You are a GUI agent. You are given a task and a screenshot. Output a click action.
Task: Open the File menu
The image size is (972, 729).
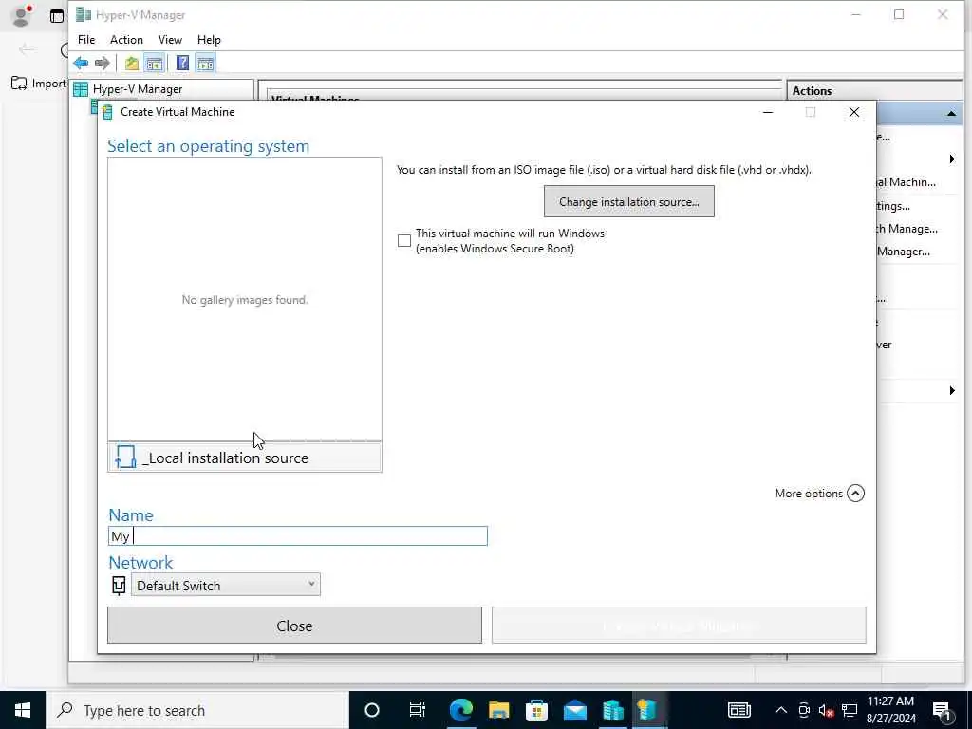86,40
